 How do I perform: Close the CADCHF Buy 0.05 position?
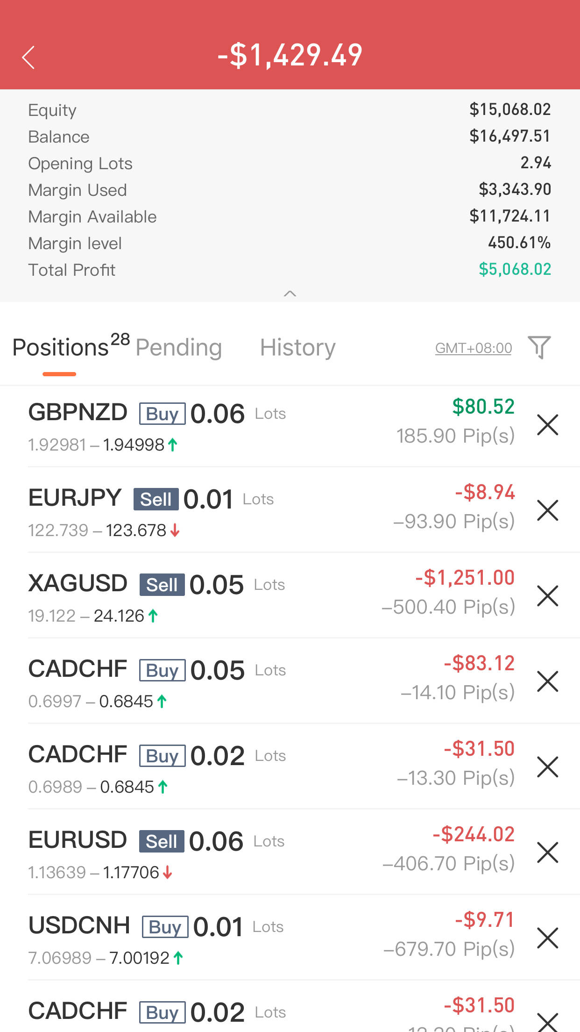tap(547, 681)
